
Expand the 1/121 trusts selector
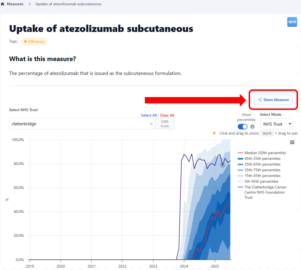165,124
